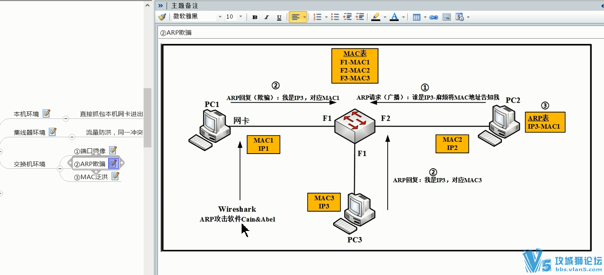
Task: Select the 交换机环境 topic
Action: (30, 164)
